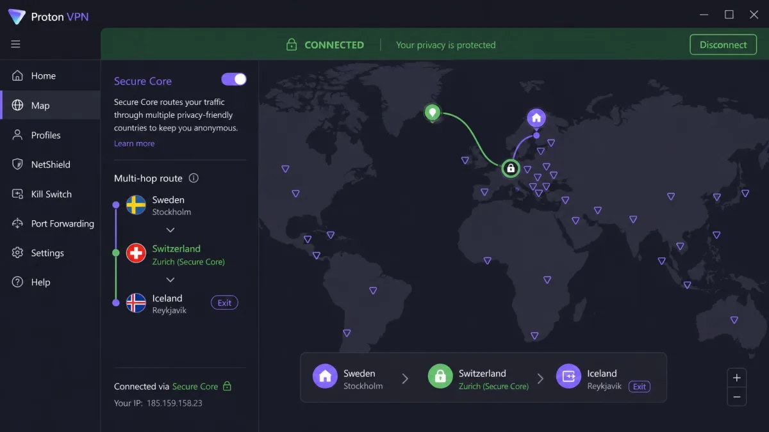Zoom in the map with plus button
The height and width of the screenshot is (432, 769).
tap(737, 378)
